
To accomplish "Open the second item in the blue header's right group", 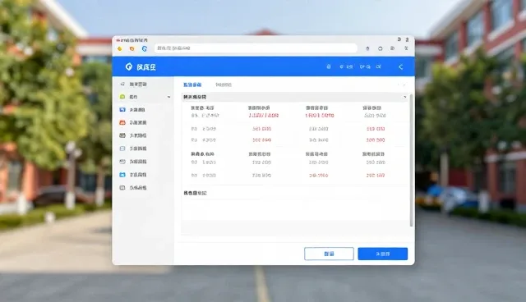I will point(346,66).
